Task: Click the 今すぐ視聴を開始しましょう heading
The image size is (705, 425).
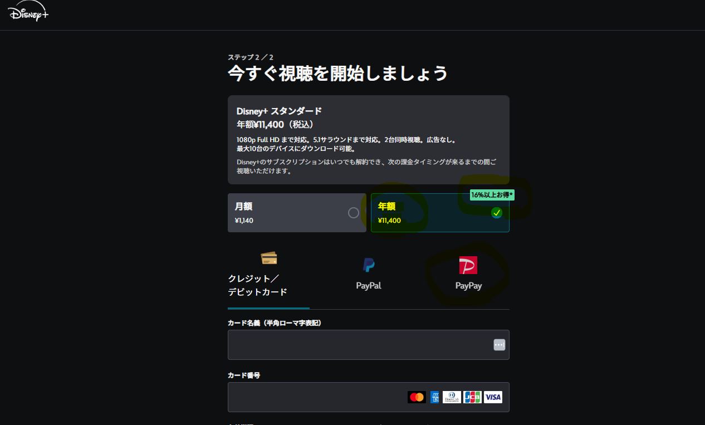Action: pos(337,73)
